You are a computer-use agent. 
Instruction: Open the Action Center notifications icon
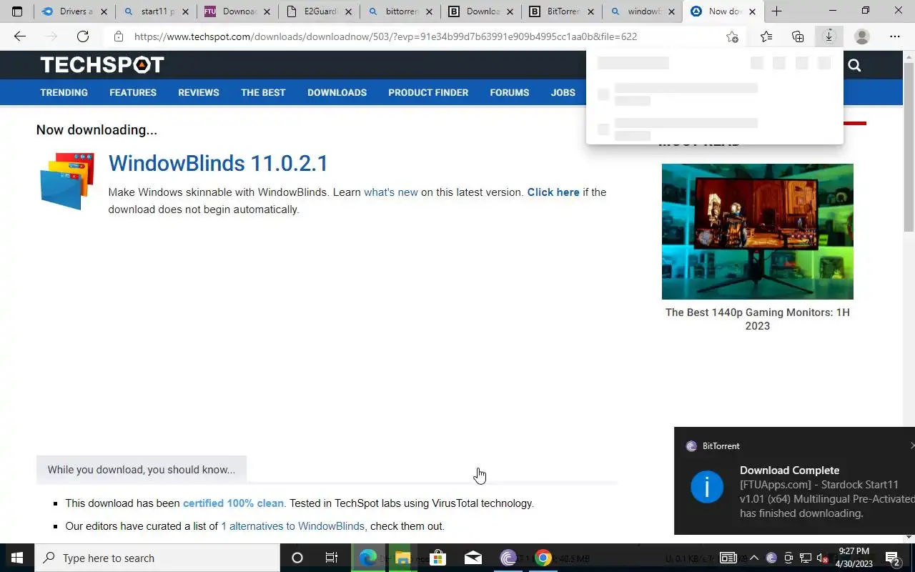pyautogui.click(x=893, y=558)
